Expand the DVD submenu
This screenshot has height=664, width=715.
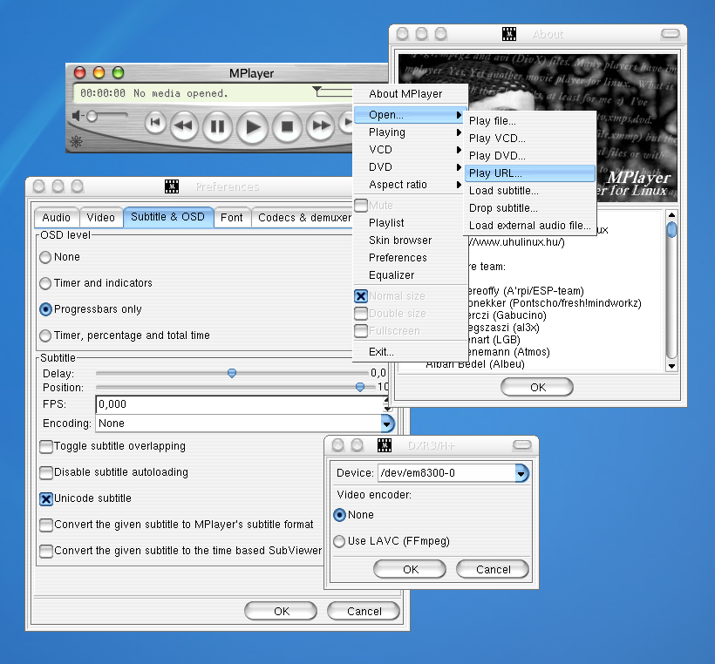tap(410, 167)
